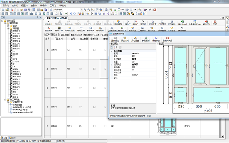Expand the 百叶 folder node
The height and width of the screenshot is (143, 229).
point(8,26)
